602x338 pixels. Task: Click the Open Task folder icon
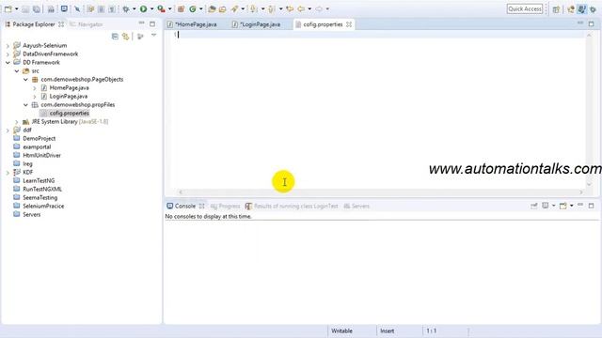pyautogui.click(x=222, y=8)
